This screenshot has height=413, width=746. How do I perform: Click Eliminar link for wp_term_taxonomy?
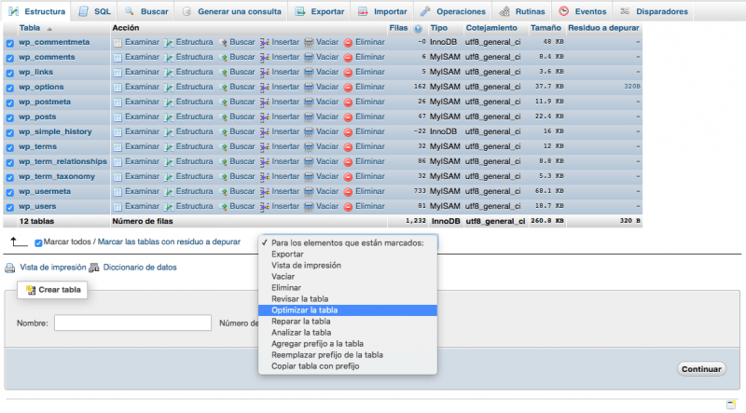pyautogui.click(x=369, y=176)
